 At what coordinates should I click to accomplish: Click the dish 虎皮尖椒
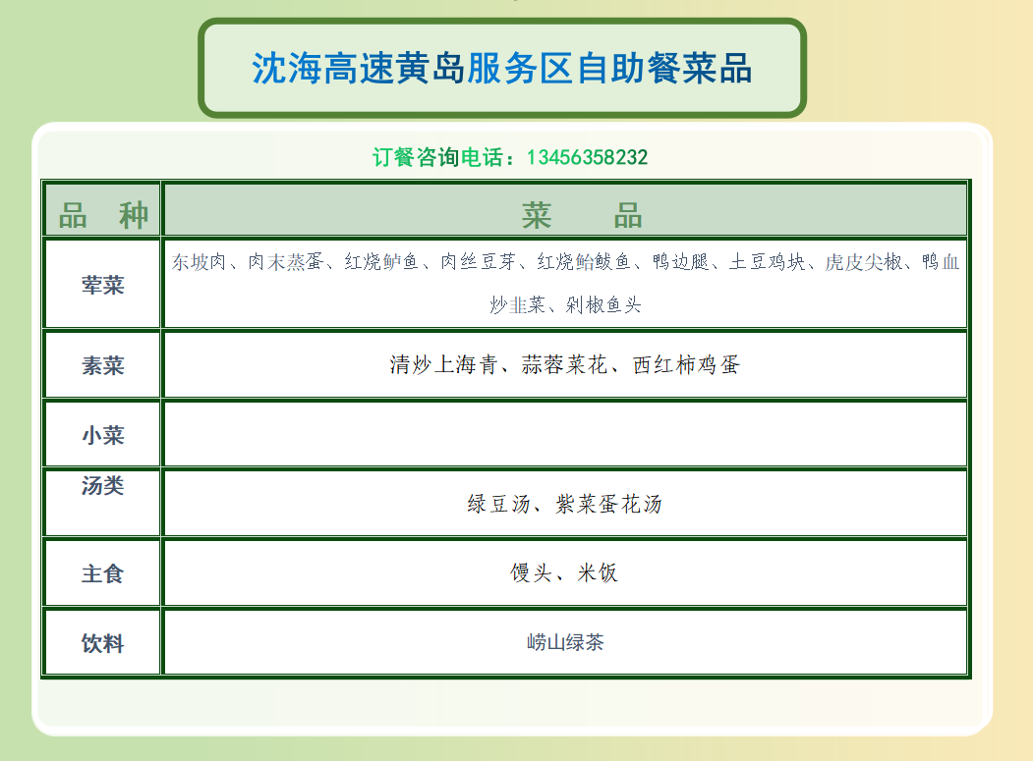pyautogui.click(x=863, y=262)
